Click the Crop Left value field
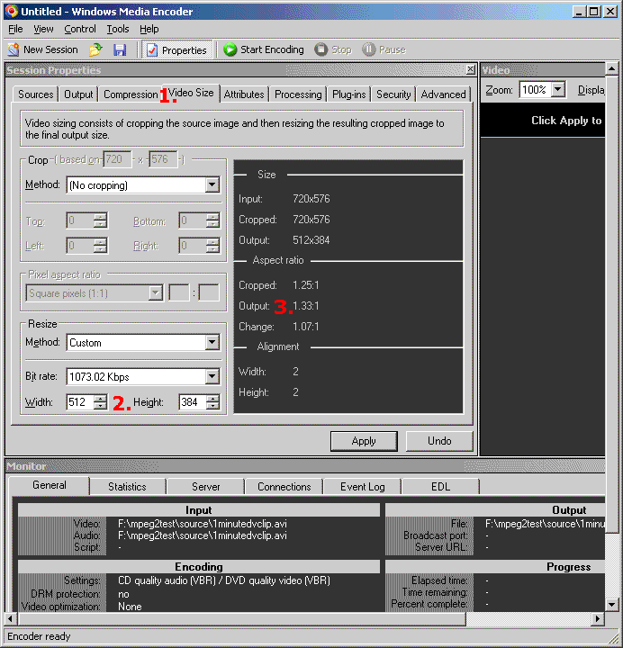623x648 pixels. (x=80, y=246)
